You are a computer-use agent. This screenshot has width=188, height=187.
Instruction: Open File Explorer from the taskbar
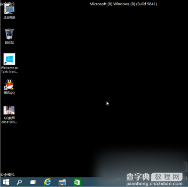click(62, 182)
